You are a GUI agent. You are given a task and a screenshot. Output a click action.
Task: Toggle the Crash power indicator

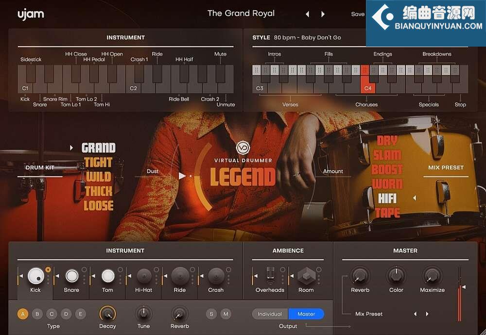click(228, 269)
